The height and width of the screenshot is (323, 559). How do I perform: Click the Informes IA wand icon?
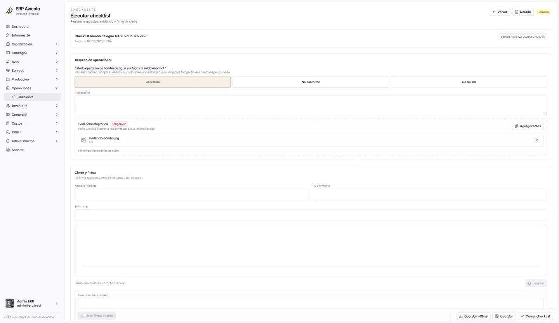[8, 35]
